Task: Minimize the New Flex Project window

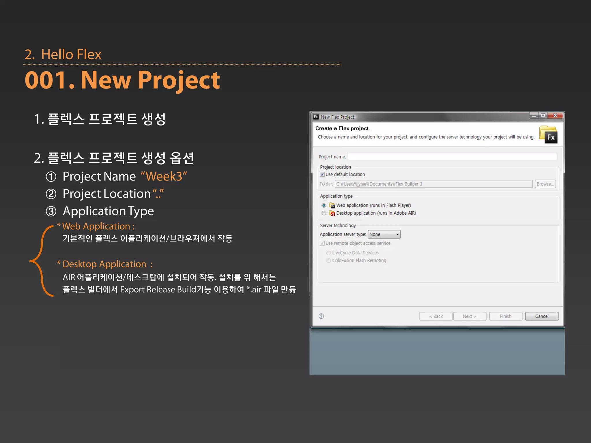Action: [534, 116]
